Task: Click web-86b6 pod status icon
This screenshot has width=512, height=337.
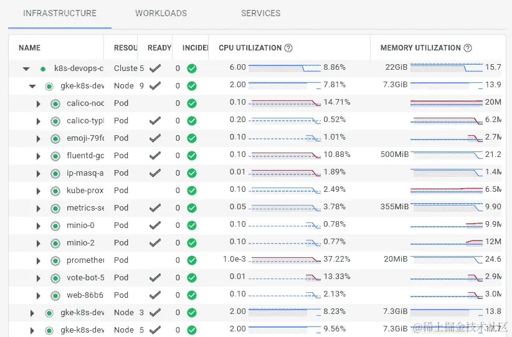Action: [55, 296]
